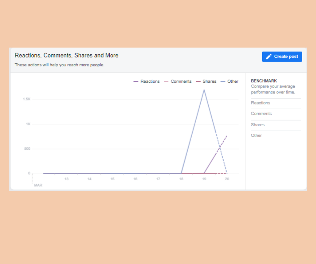The image size is (316, 264).
Task: Click the pencil icon on Create post
Action: [x=269, y=57]
